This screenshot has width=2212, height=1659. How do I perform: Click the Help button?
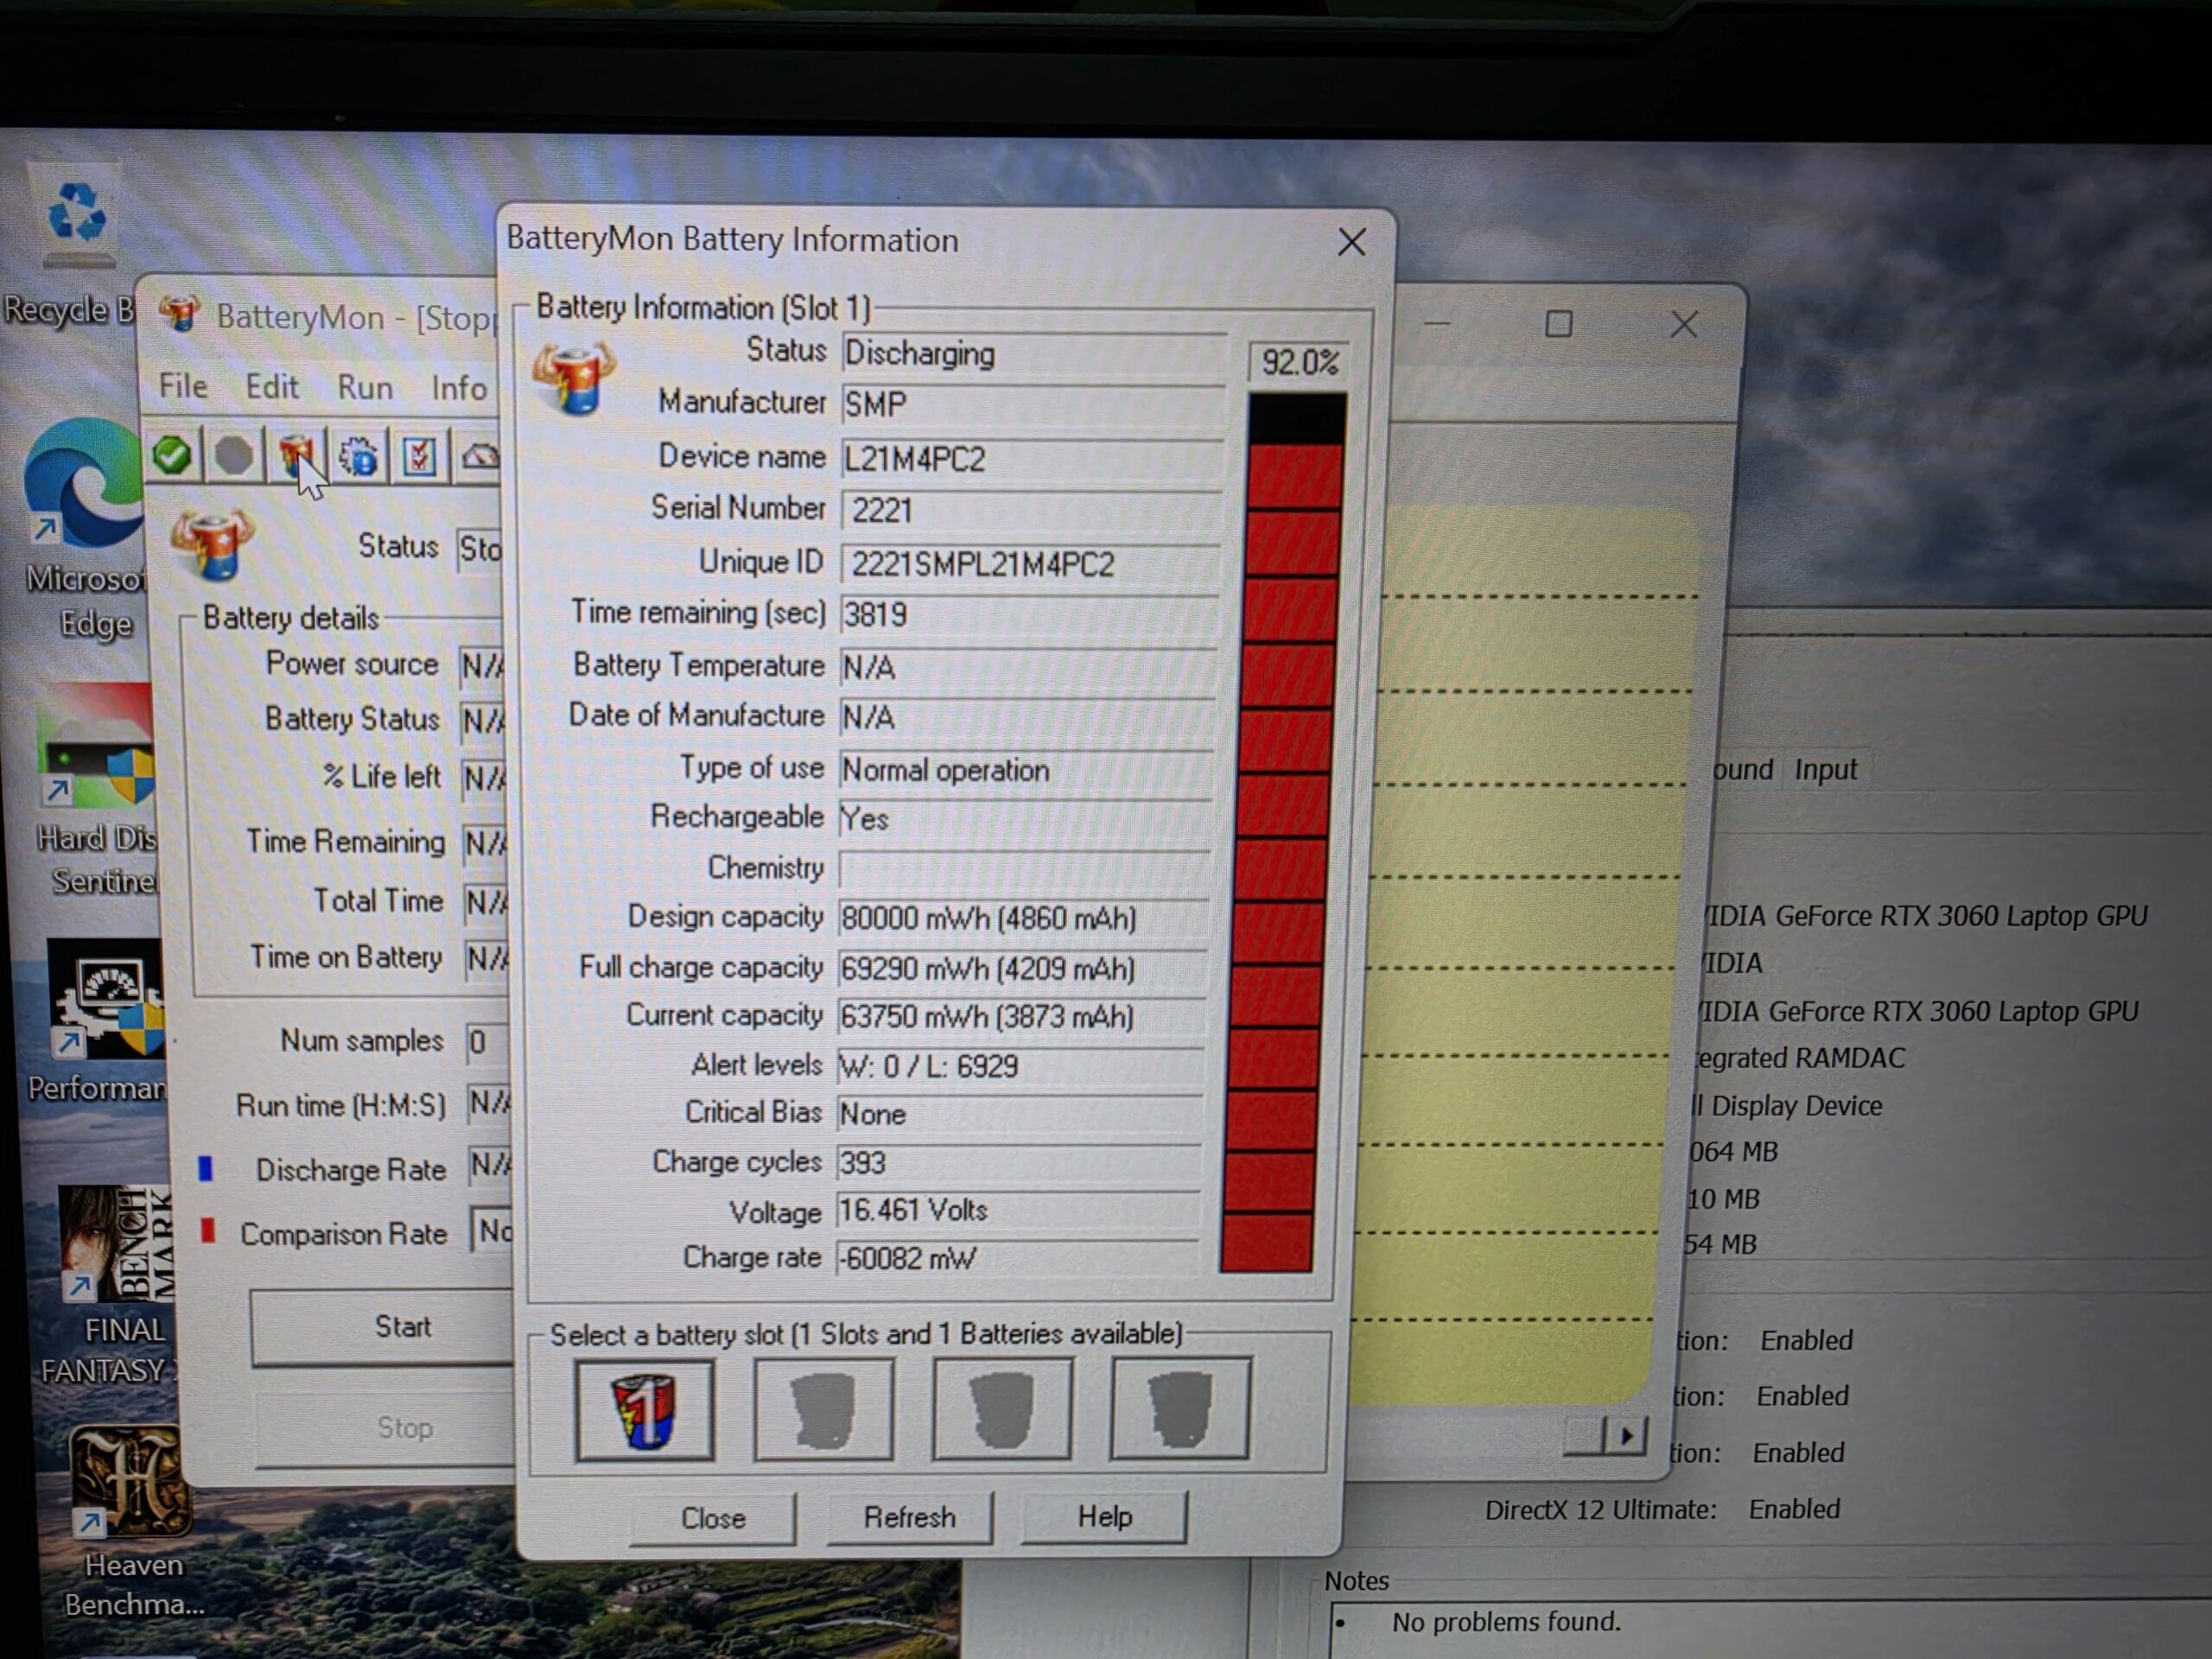pos(1105,1516)
